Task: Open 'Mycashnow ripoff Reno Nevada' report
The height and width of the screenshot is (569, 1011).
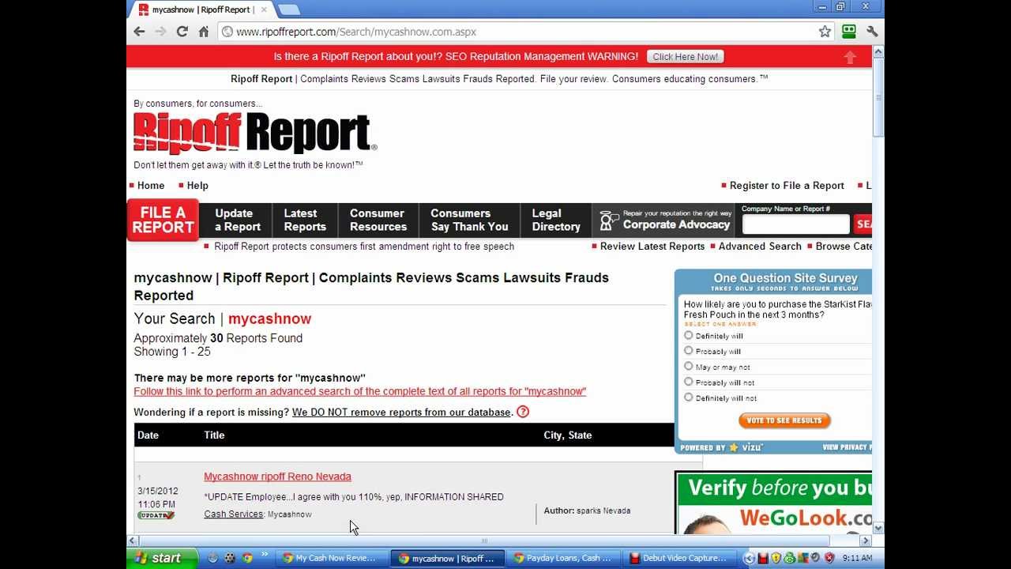Action: click(277, 477)
